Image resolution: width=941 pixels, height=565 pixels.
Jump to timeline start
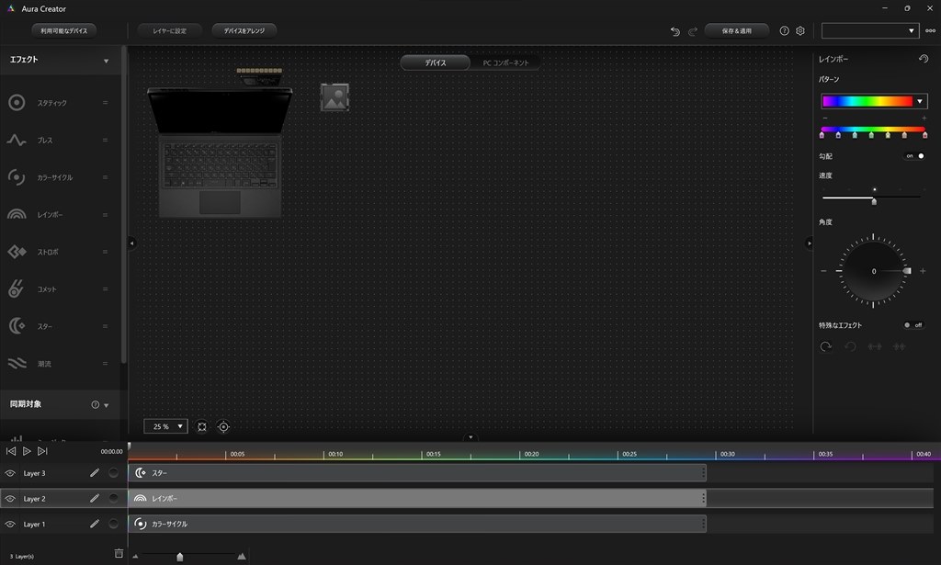11,451
